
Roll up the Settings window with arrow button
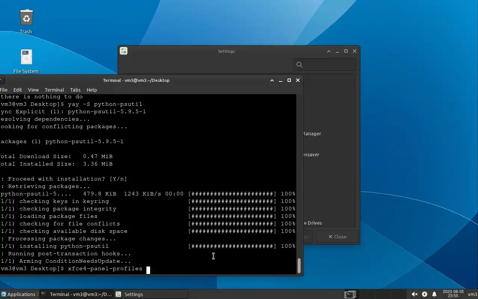pos(329,51)
